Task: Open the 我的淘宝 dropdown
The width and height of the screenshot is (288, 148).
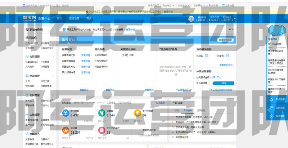Action: (x=168, y=5)
